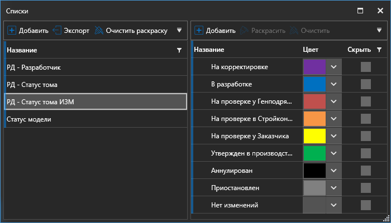Check hide box for Нет изменений
This screenshot has height=223, width=391.
coord(365,205)
